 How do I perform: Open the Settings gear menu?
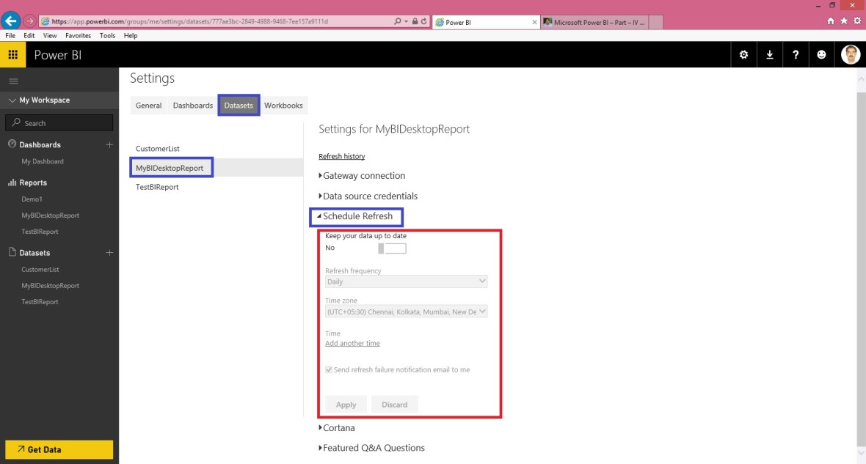point(743,54)
